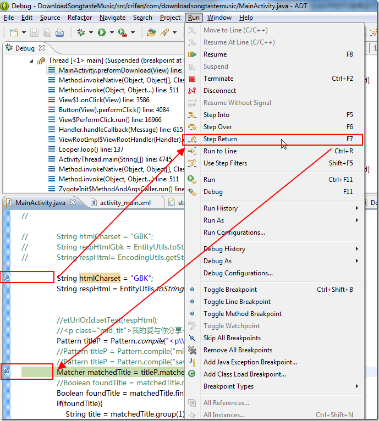The image size is (379, 421).
Task: Toggle Skip All Breakpoints menu item
Action: (x=274, y=338)
